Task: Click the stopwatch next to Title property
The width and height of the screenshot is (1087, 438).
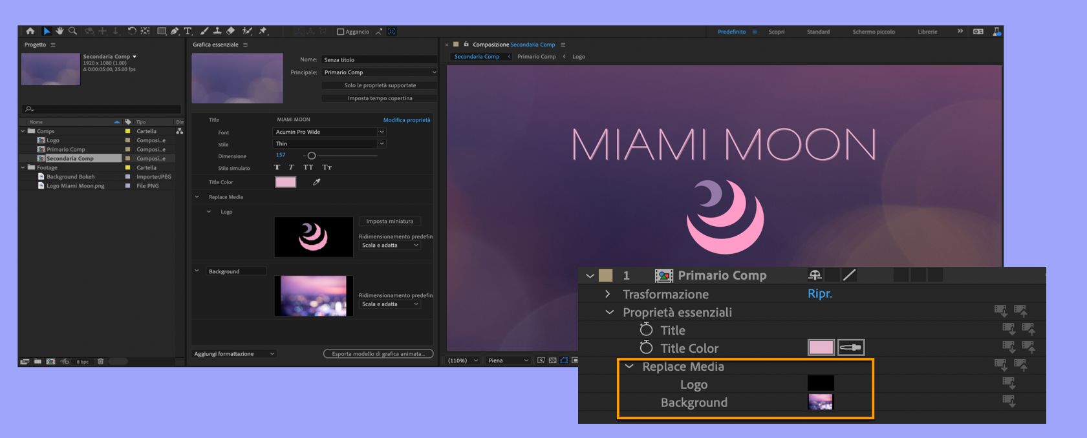Action: click(x=646, y=329)
